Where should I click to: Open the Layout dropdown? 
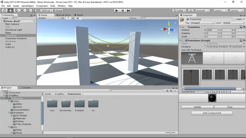point(237,10)
